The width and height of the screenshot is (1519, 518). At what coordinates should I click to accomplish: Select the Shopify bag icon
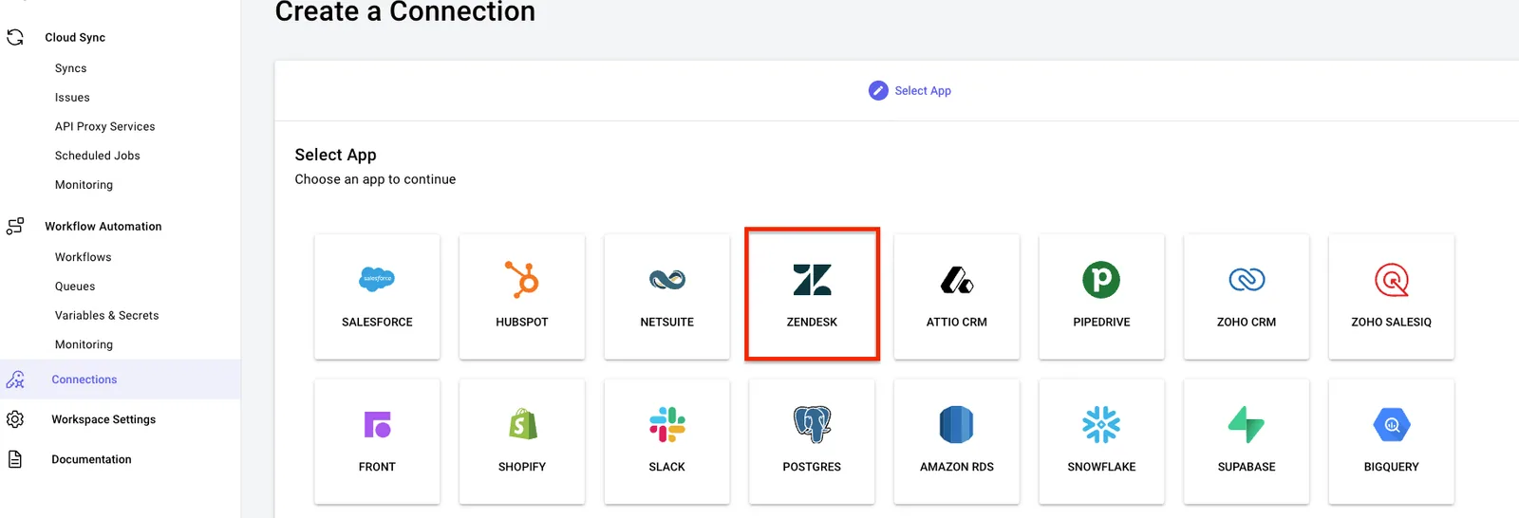[522, 424]
